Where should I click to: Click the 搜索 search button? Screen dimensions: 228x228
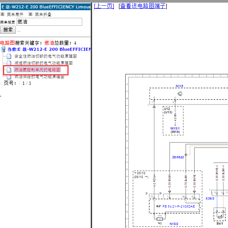click(8, 30)
